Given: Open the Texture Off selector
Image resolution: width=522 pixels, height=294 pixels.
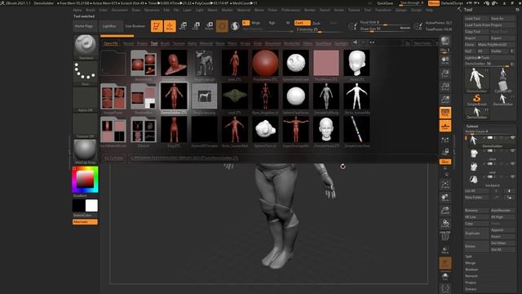Looking at the screenshot, I should pos(86,126).
